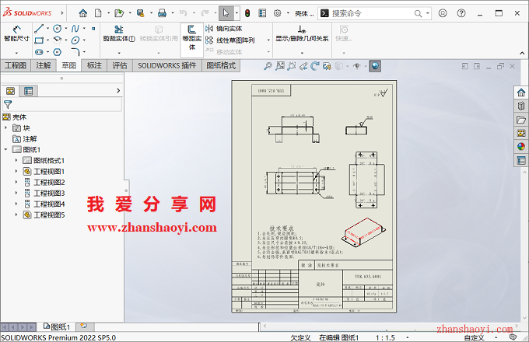Open the Smart Dimension dropdown arrow
529x342 pixels.
16,53
